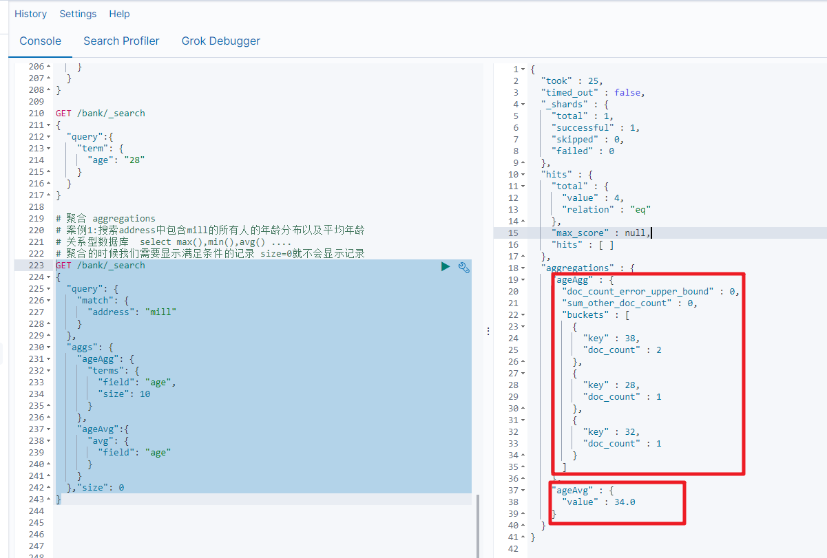Collapse terms fold at line 232
This screenshot has width=827, height=558.
pos(48,371)
